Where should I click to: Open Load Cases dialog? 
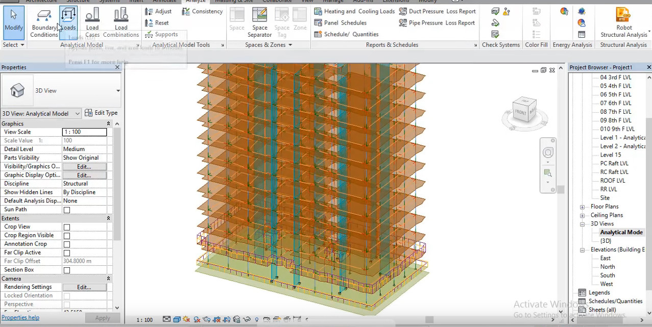pyautogui.click(x=92, y=23)
